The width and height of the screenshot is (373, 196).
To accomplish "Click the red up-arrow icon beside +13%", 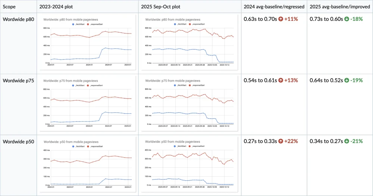I will [x=280, y=80].
